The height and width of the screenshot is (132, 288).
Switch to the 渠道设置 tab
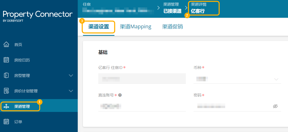click(x=99, y=27)
